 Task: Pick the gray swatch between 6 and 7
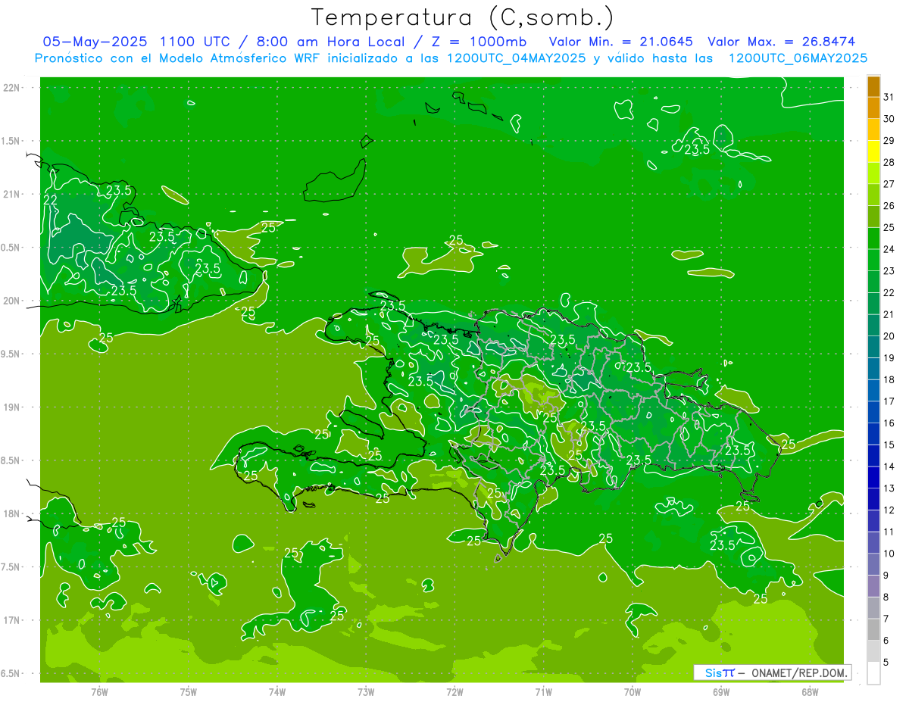(x=873, y=629)
